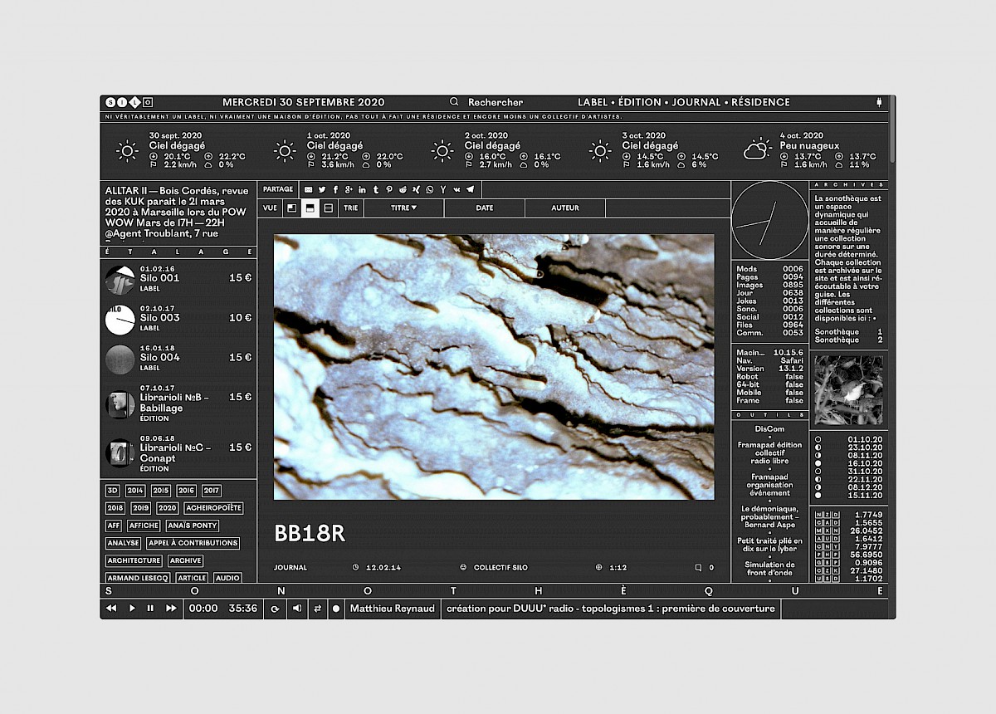996x714 pixels.
Task: Sort by TITRE dropdown arrow
Action: click(x=413, y=208)
